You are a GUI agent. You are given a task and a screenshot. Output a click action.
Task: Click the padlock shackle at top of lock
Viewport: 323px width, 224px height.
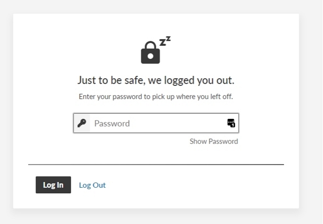click(x=150, y=45)
